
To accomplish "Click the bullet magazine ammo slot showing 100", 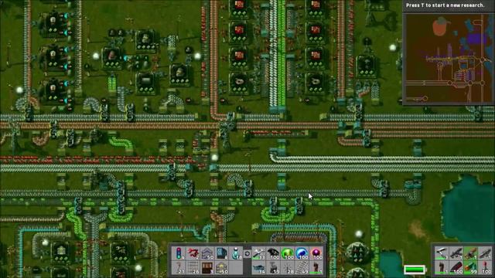I will click(456, 268).
